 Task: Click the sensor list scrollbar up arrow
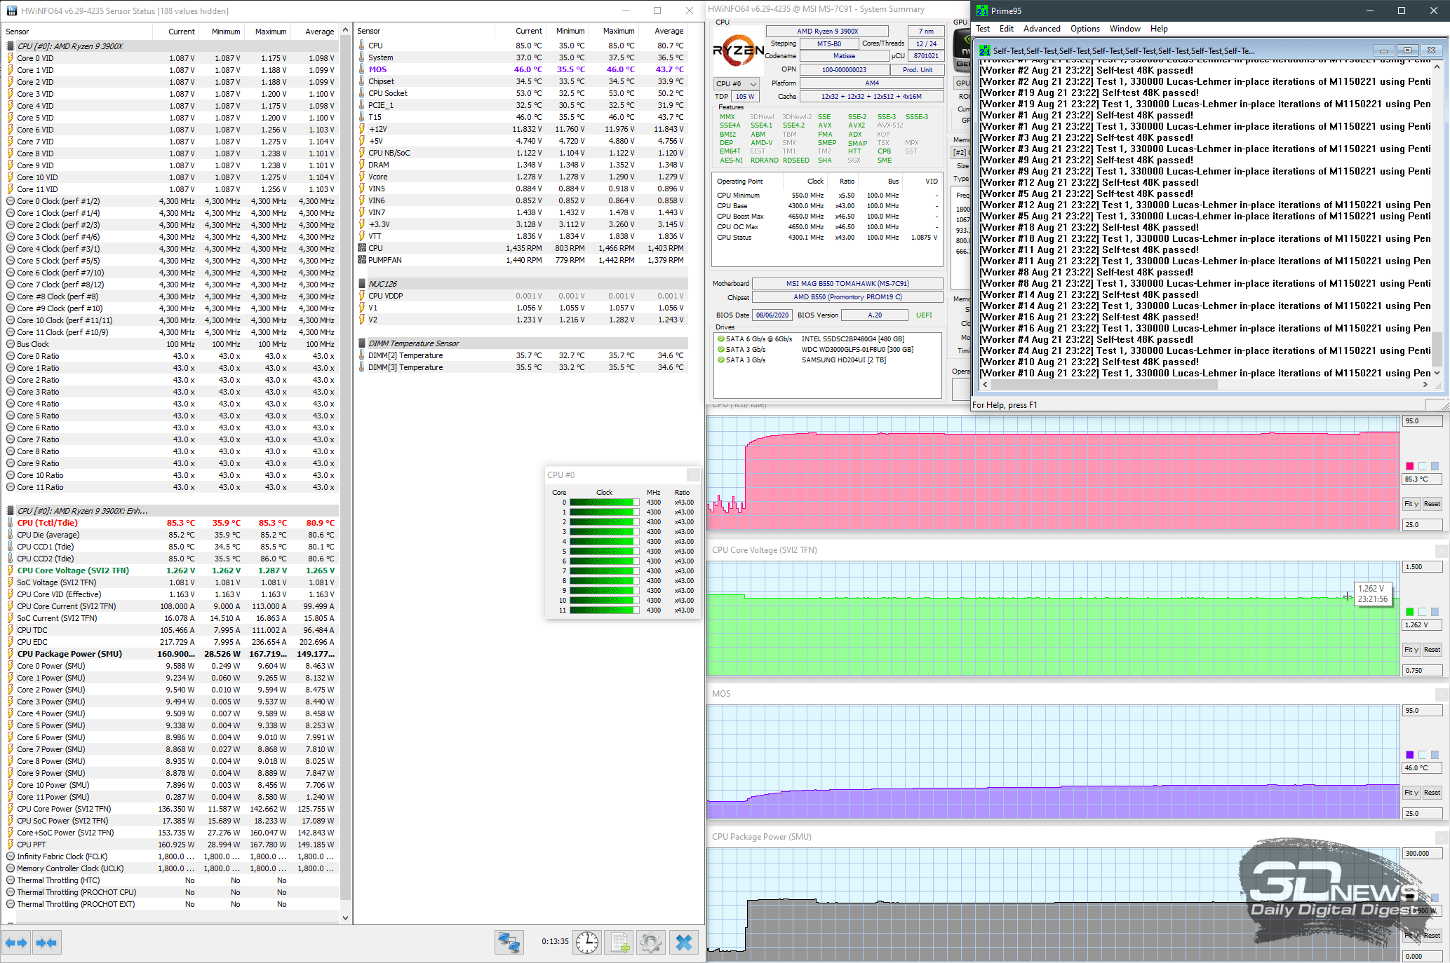click(345, 30)
